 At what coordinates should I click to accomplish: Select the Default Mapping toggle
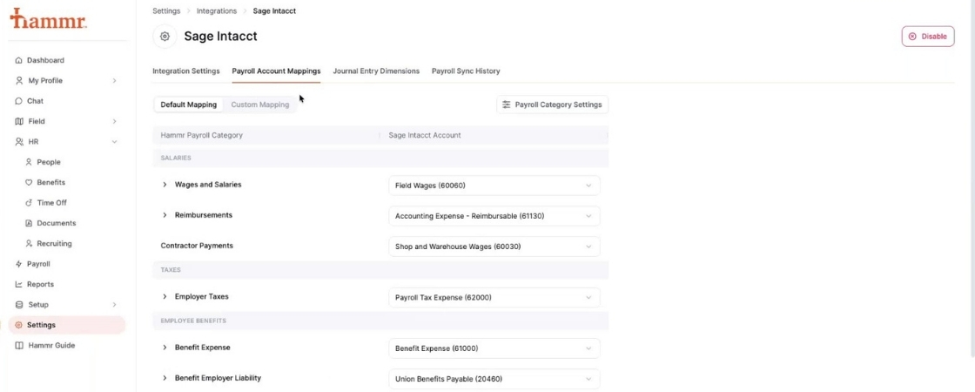tap(188, 105)
